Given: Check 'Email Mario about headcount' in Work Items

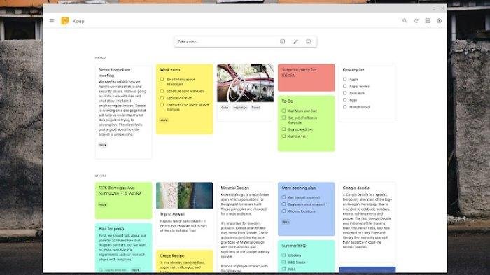Looking at the screenshot, I should (162, 79).
